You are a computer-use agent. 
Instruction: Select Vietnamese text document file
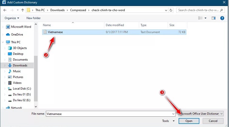click(55, 32)
